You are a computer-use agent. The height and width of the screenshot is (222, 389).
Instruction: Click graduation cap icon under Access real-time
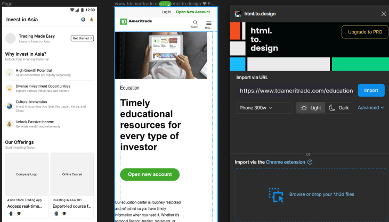coord(19,214)
